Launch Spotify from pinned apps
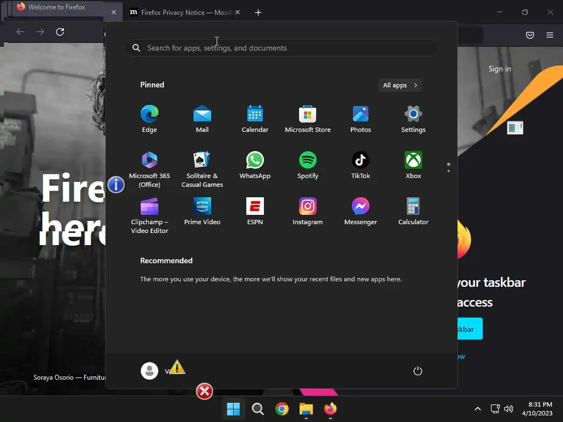Screen dimensions: 563x422 point(308,165)
